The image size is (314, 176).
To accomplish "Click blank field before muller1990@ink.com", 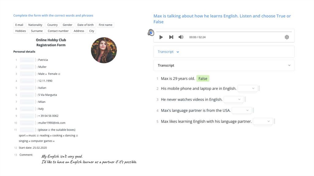I will tap(27, 123).
